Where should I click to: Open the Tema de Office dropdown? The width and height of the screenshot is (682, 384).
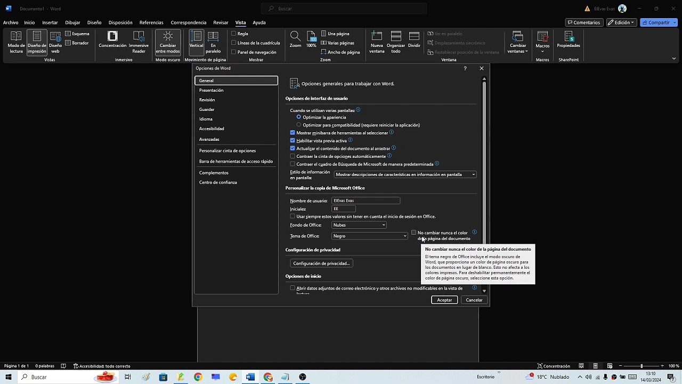(370, 236)
